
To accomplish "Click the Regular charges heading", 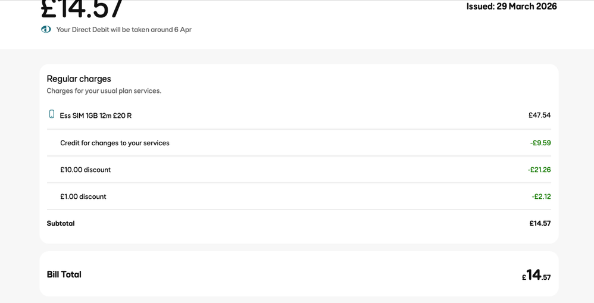I will pos(79,79).
